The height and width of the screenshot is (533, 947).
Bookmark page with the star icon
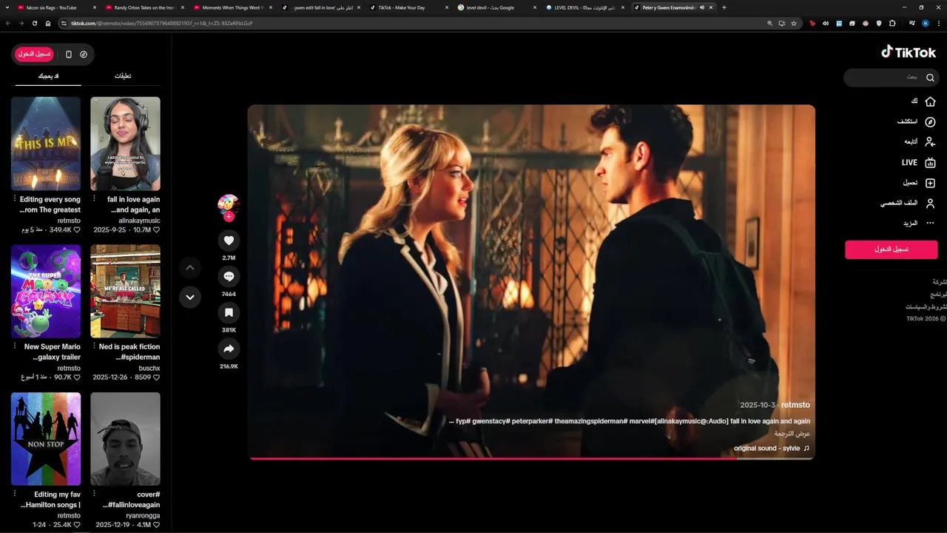[794, 23]
